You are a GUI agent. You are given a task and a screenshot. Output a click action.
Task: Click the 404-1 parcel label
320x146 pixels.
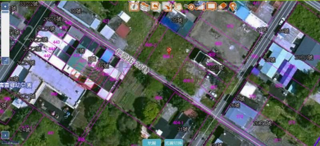[177, 123]
